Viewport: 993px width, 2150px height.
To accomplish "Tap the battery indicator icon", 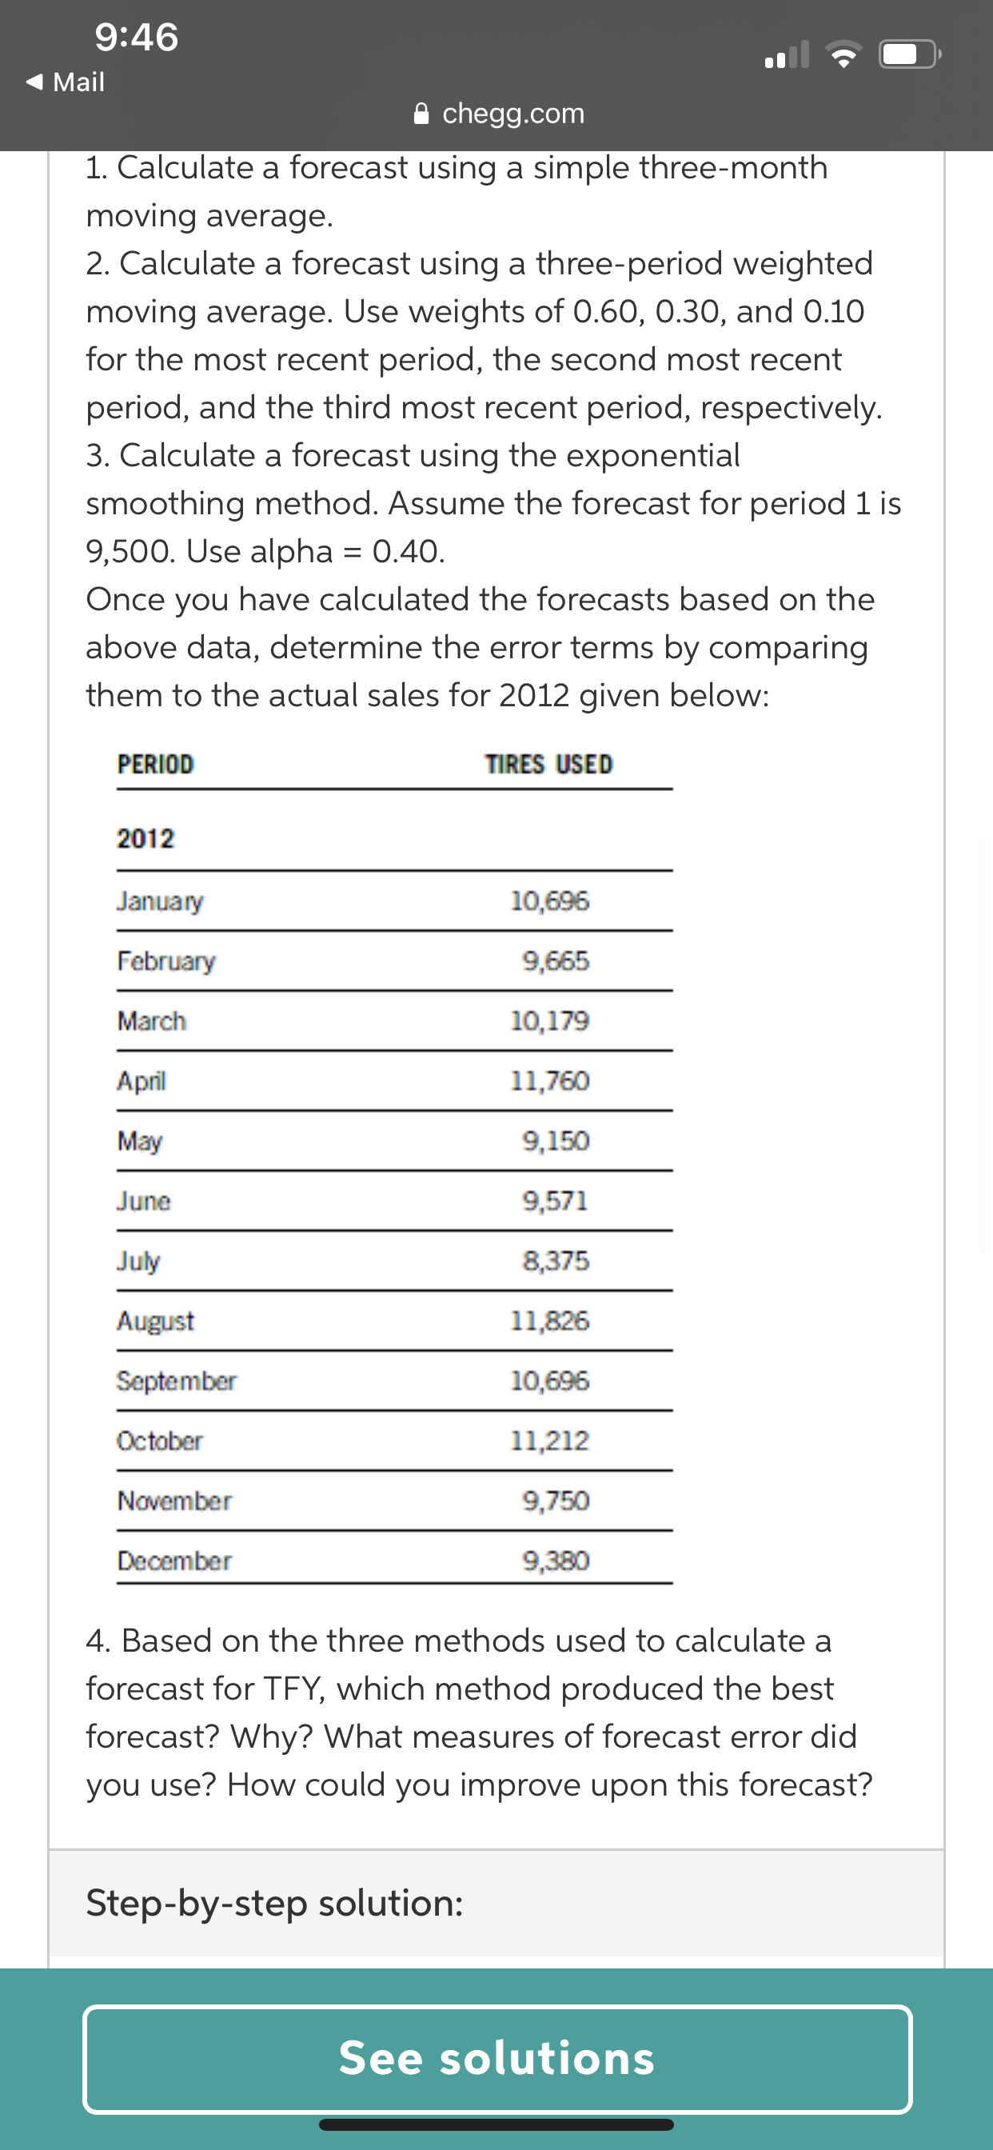I will (911, 55).
